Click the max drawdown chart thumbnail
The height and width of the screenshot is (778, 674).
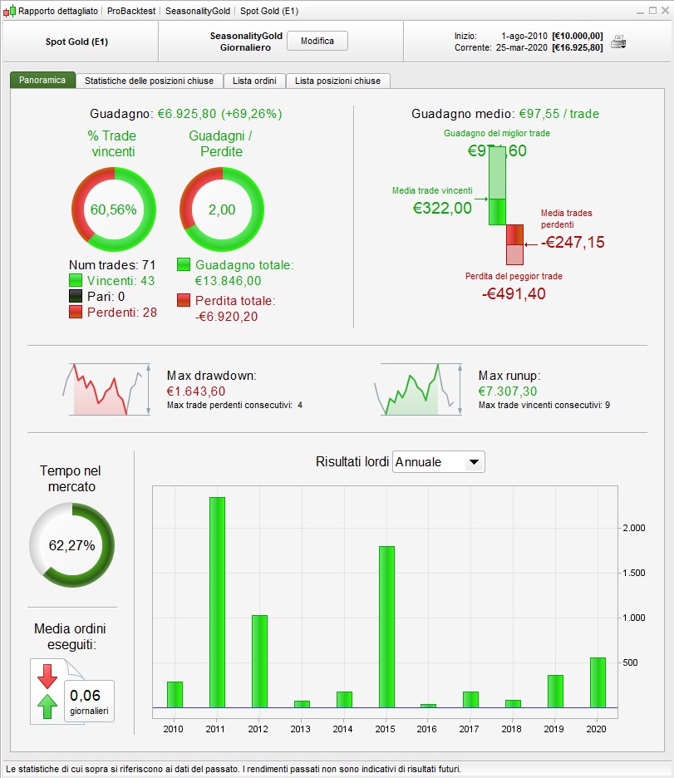[x=106, y=390]
